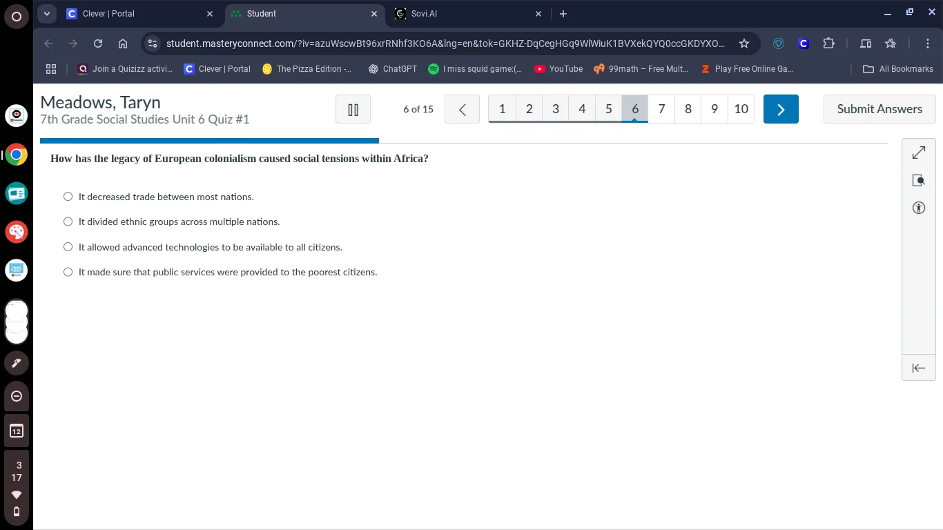Go back to the previous question arrow
Viewport: 943px width, 530px height.
pyautogui.click(x=462, y=109)
